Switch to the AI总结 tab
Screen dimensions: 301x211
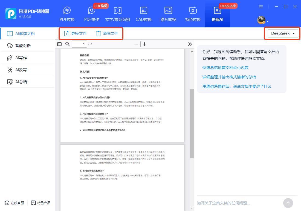pos(21,82)
